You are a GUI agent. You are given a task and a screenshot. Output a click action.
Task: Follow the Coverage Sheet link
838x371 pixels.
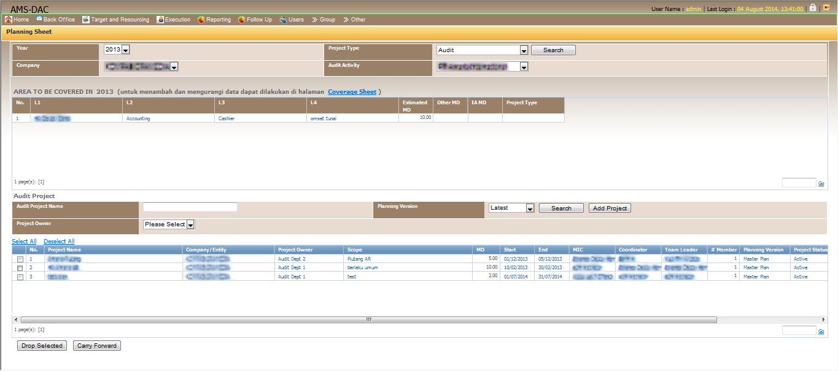pos(352,92)
